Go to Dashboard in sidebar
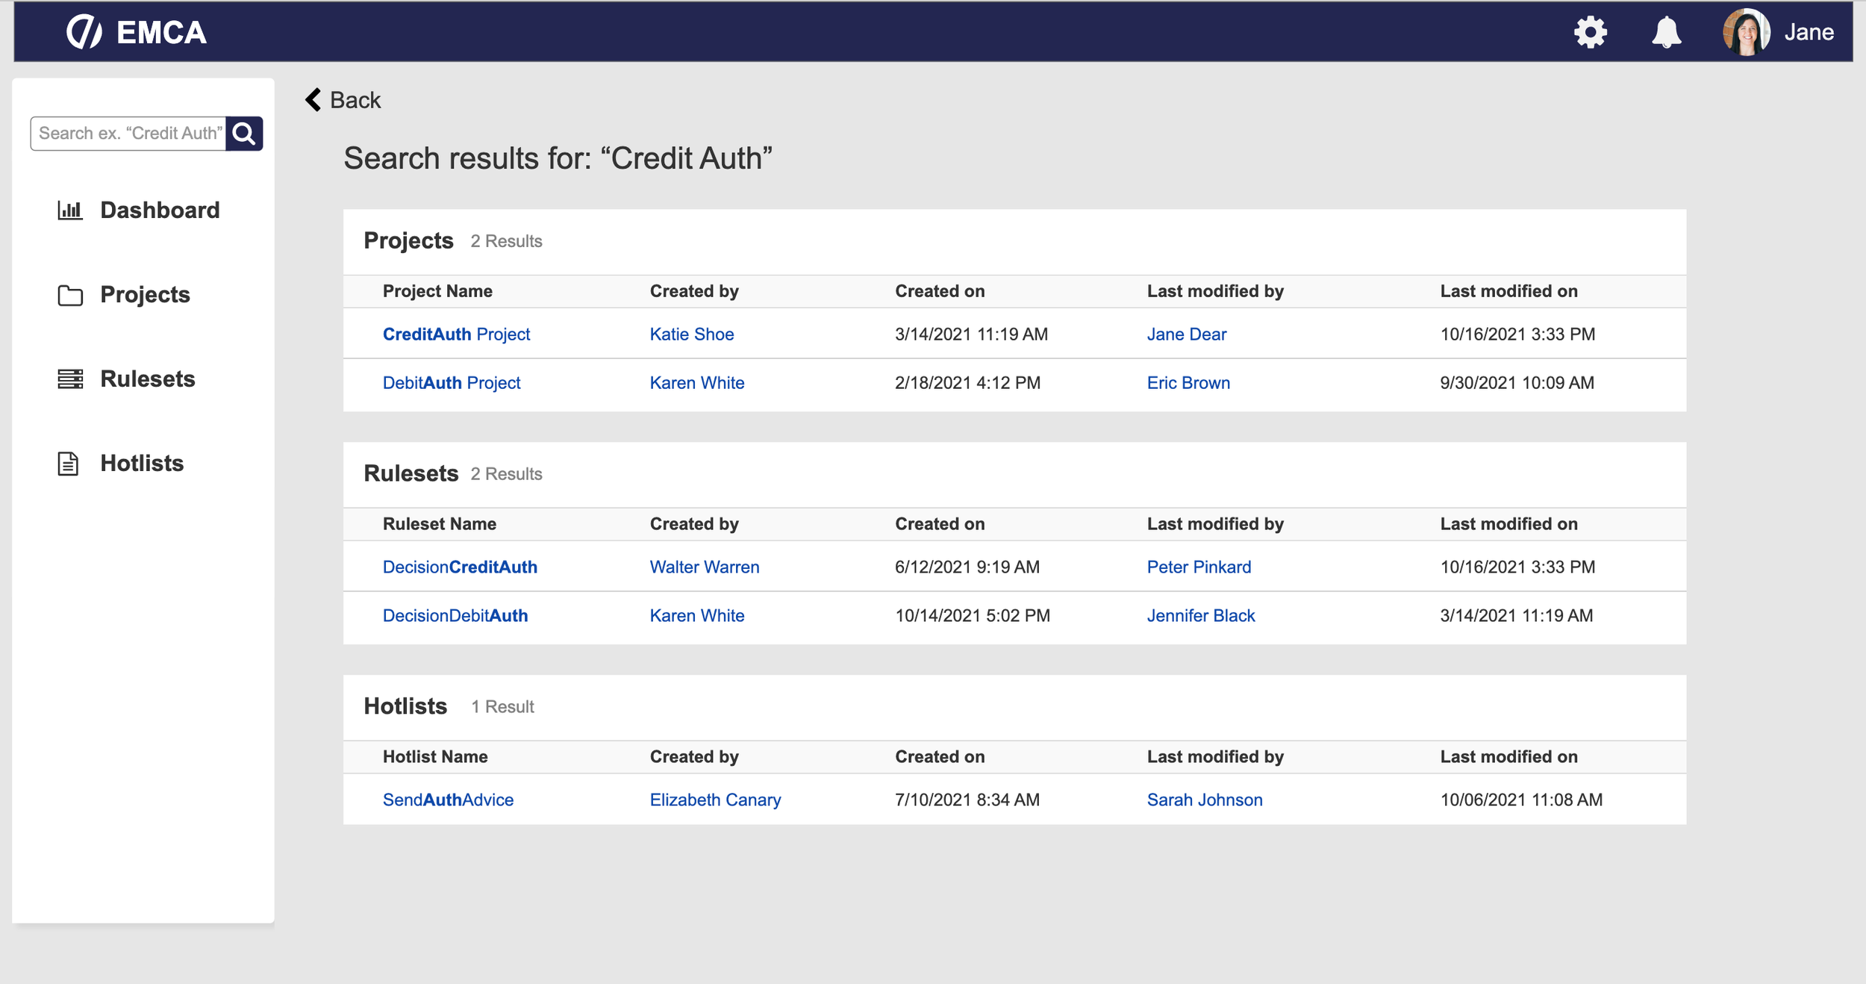 (x=160, y=211)
